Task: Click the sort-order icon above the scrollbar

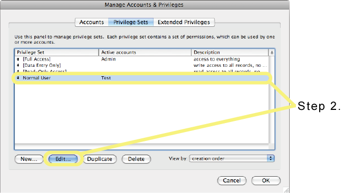Action: click(x=272, y=53)
